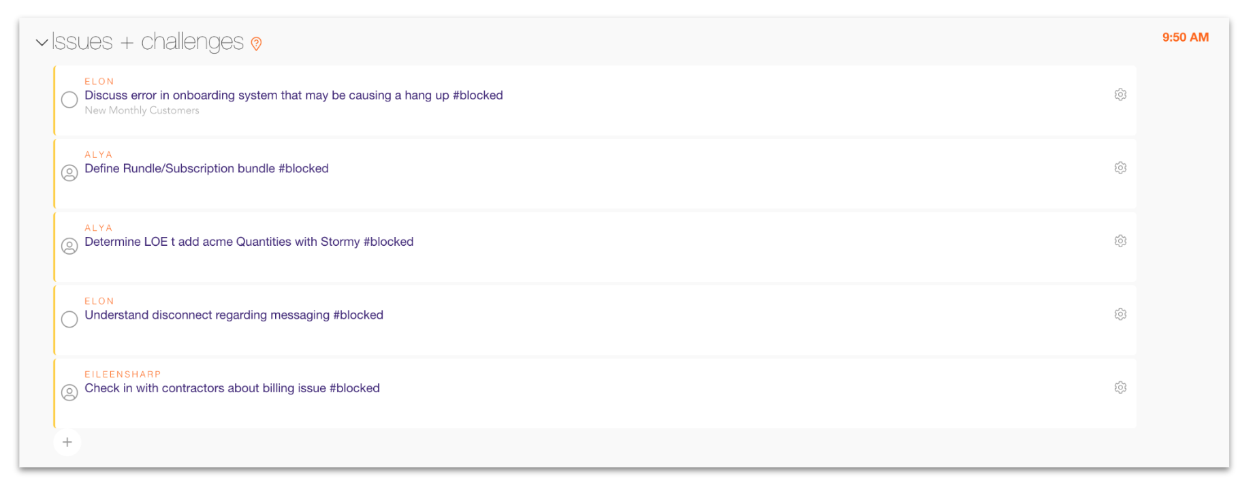Open settings gear for Rundle/Subscription bundle item
Viewport: 1253px width, 493px height.
pyautogui.click(x=1120, y=168)
